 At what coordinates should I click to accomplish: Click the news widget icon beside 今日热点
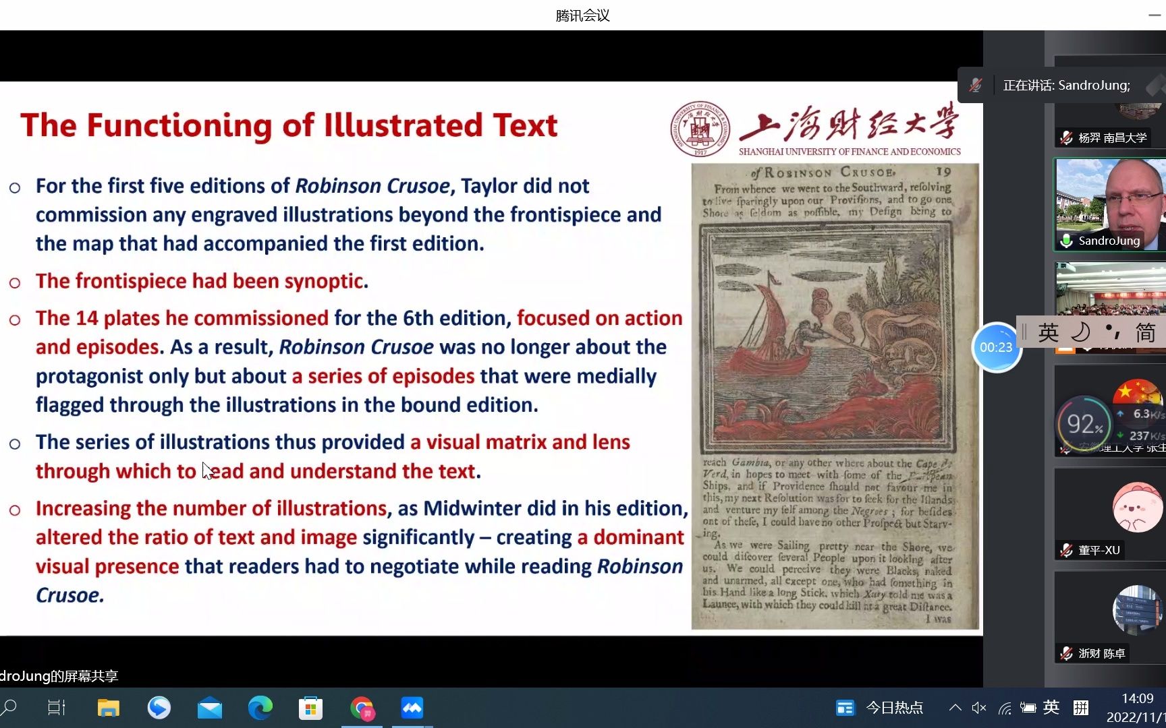pos(845,708)
